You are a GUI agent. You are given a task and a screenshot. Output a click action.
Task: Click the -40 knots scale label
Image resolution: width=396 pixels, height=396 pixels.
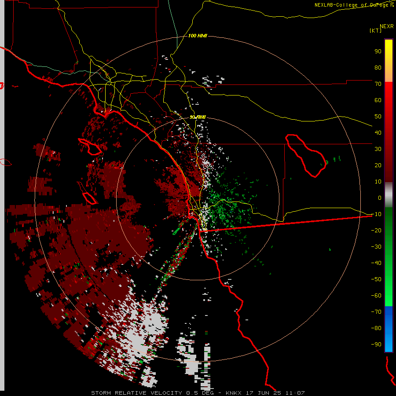376,263
